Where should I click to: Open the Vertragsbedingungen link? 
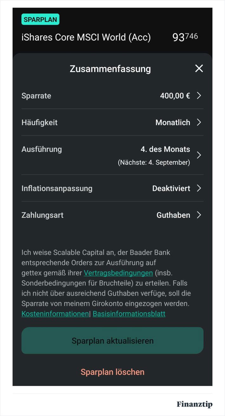118,273
